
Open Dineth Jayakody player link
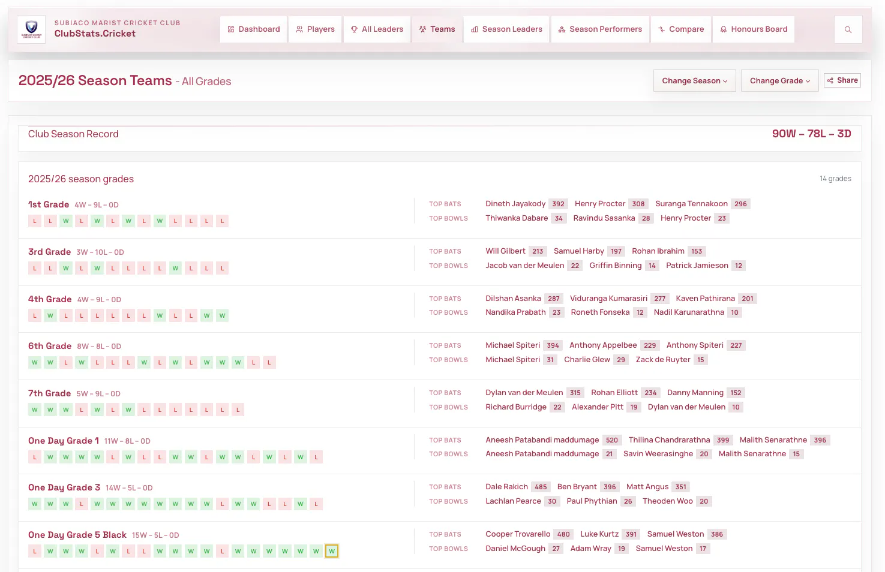[x=515, y=204]
